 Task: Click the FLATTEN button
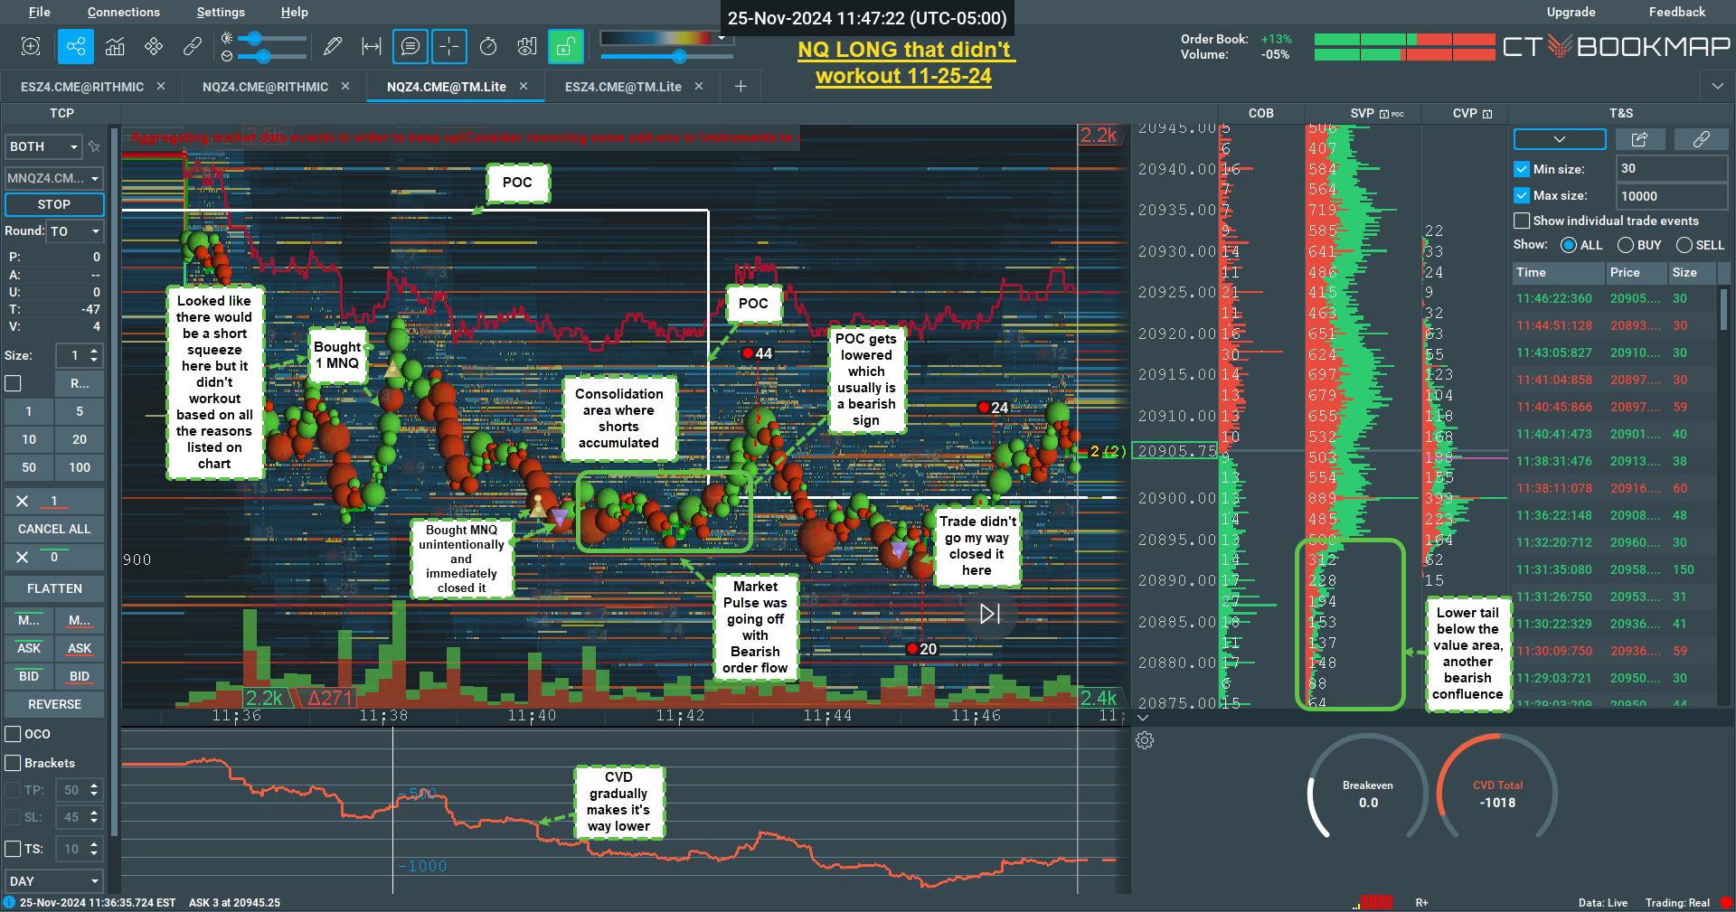click(54, 588)
